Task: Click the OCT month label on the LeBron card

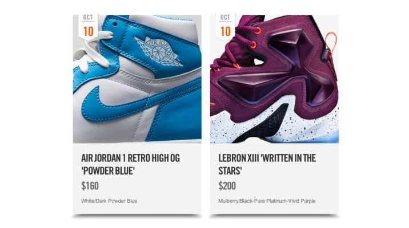Action: coord(225,18)
